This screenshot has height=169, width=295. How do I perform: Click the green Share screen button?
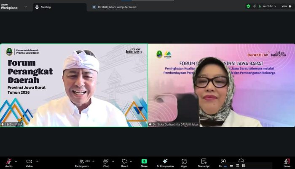coord(144,163)
